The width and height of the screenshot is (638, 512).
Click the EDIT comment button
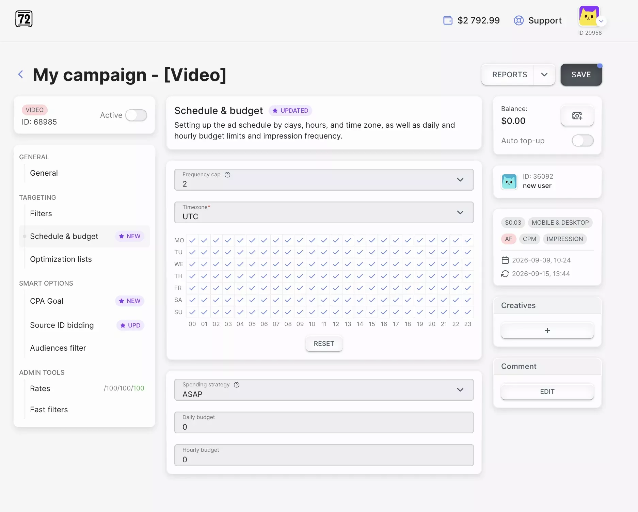(x=547, y=391)
